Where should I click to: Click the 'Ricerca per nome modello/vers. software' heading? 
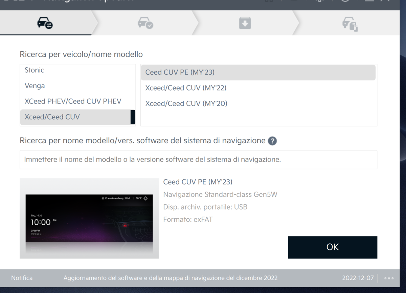[142, 141]
